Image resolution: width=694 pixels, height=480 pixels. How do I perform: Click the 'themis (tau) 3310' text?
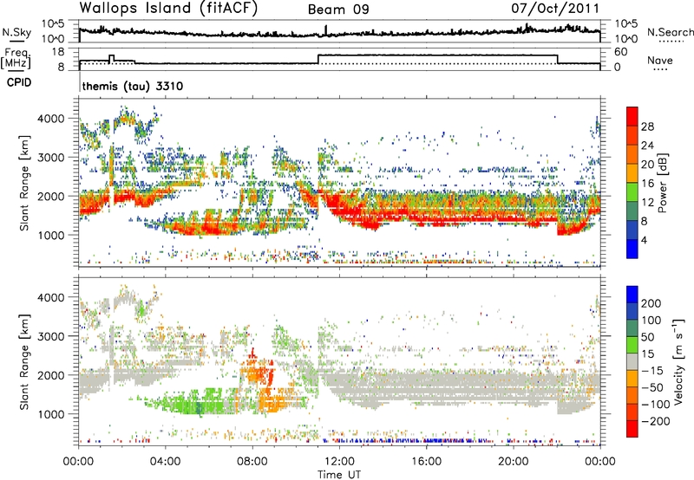(x=133, y=86)
